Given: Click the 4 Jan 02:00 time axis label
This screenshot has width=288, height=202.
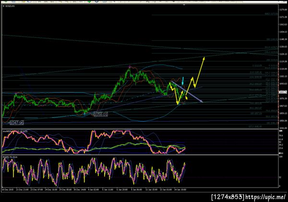Looking at the screenshot, I should 94,190.
